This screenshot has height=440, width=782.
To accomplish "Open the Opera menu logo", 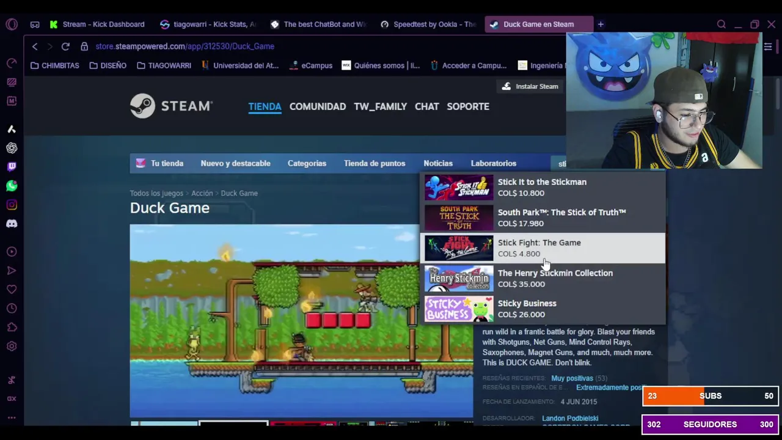I will point(12,24).
